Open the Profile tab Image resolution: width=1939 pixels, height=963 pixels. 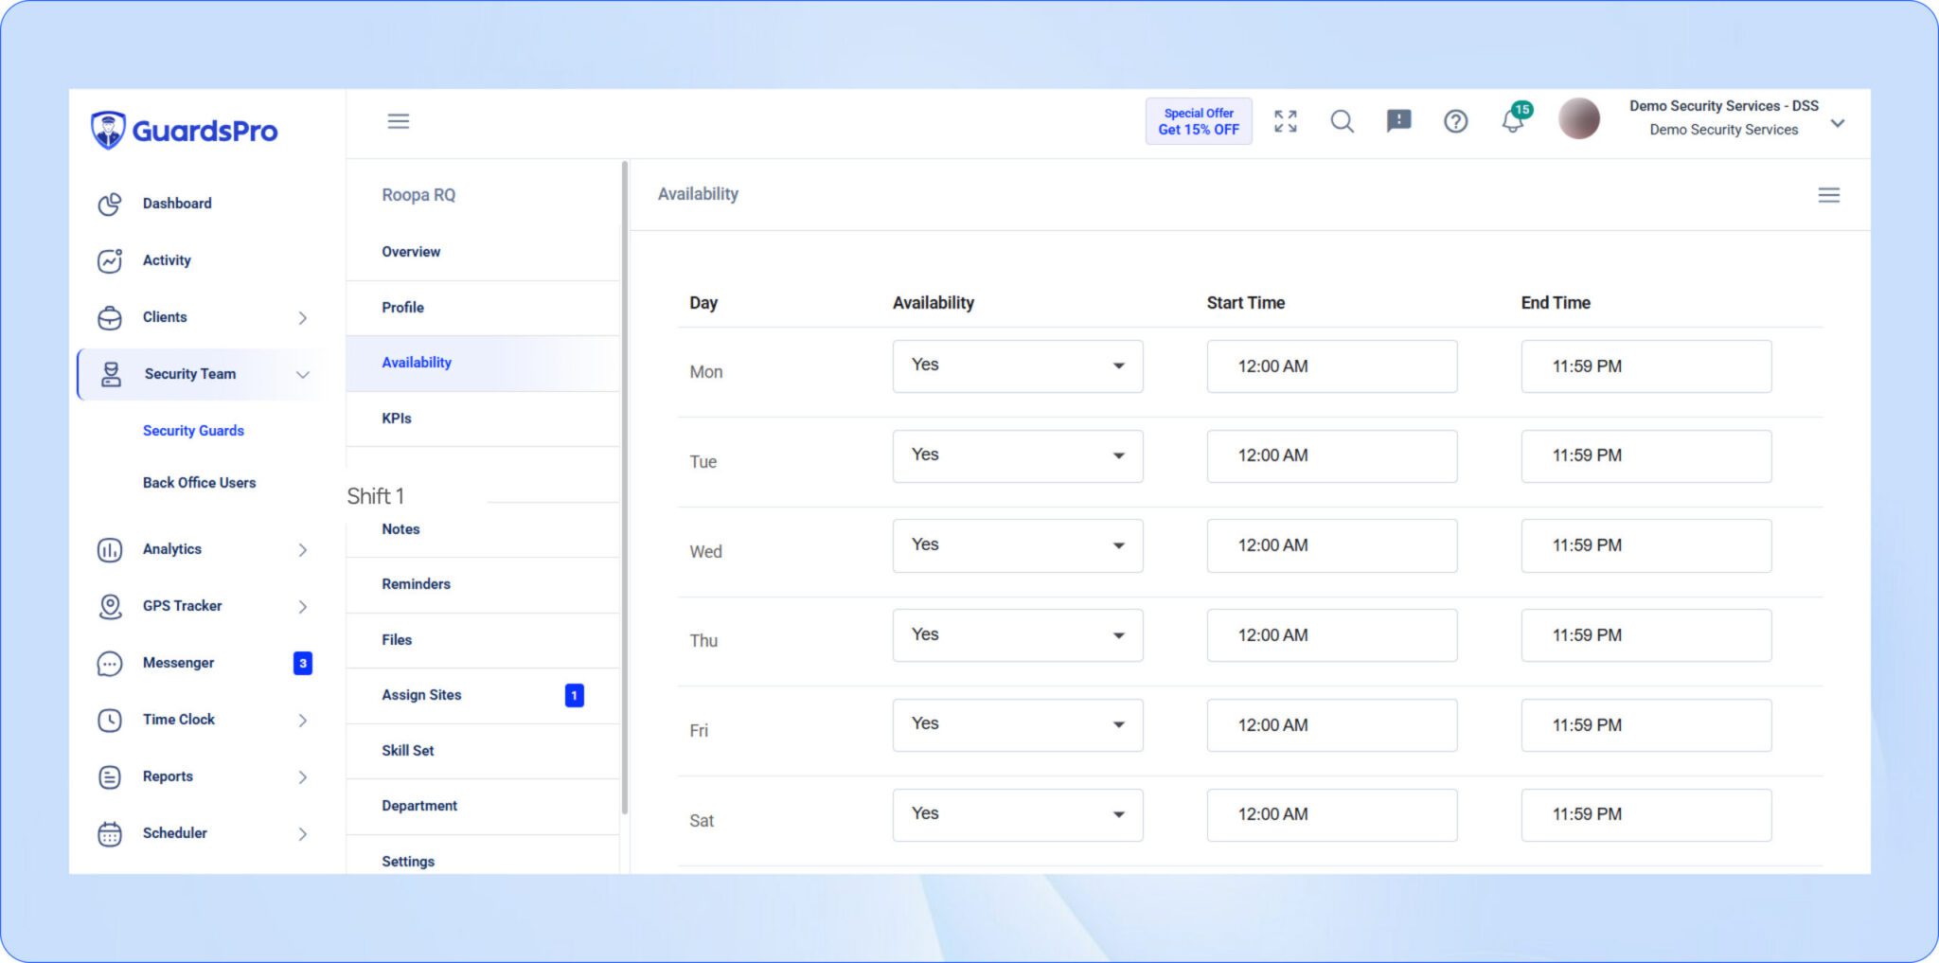(x=483, y=308)
